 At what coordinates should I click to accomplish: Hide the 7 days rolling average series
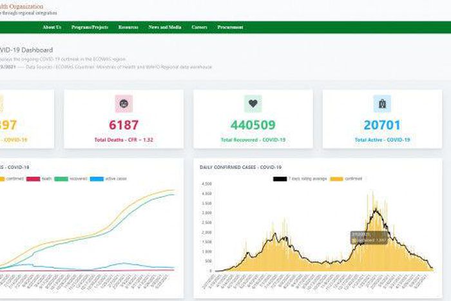click(295, 179)
